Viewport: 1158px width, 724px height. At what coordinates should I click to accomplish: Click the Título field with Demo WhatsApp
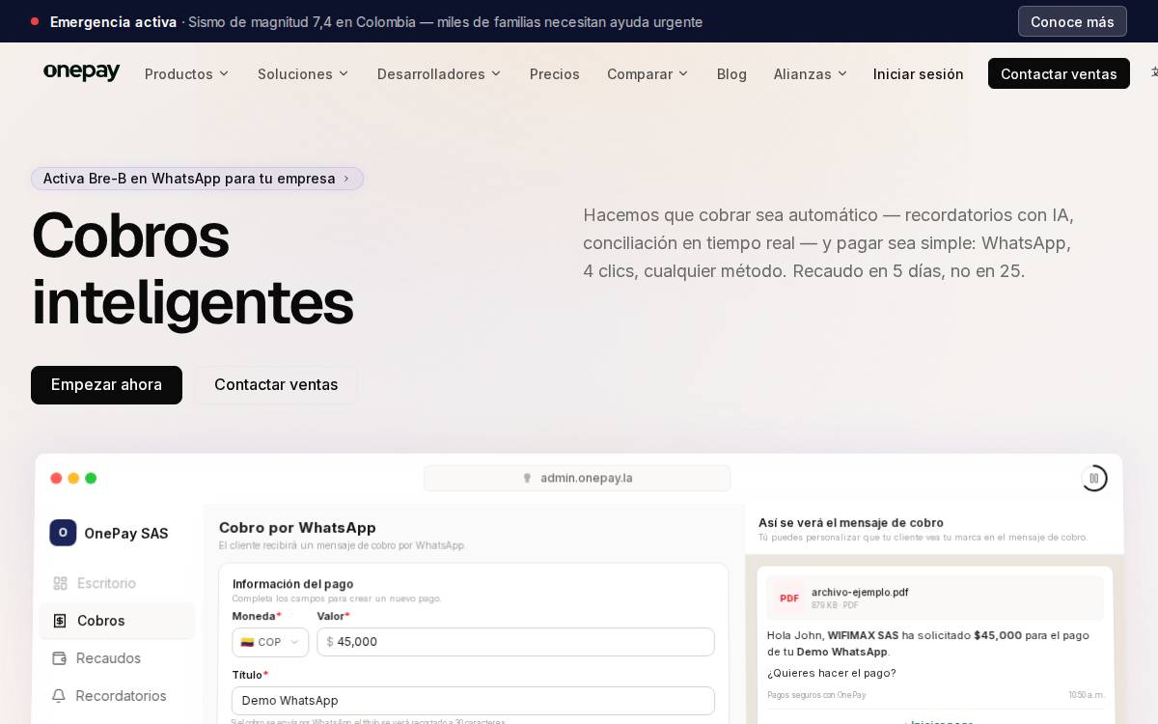tap(473, 701)
